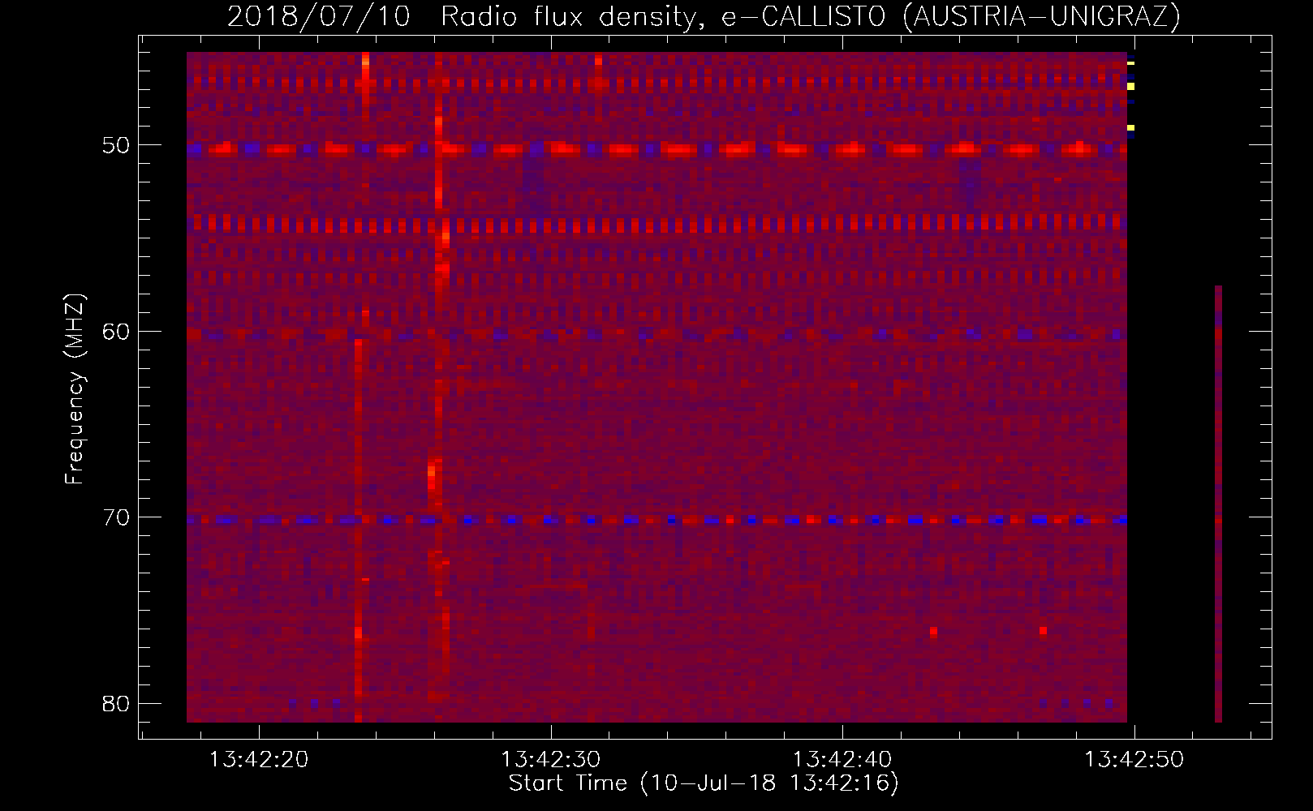1313x811 pixels.
Task: Click the bright burst spot near 68 MHz
Action: click(432, 476)
